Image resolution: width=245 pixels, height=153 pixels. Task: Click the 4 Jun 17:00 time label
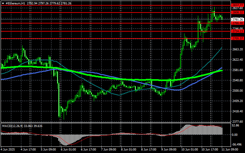28,150
